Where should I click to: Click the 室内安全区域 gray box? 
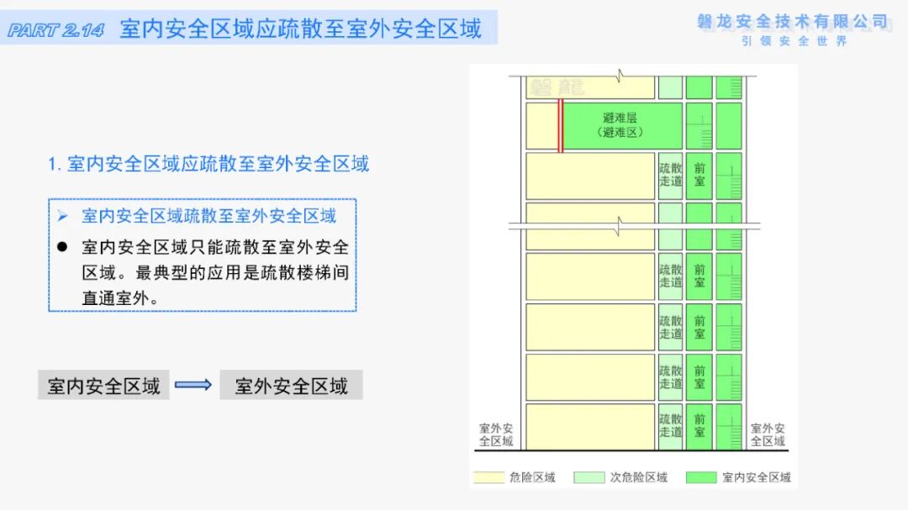pyautogui.click(x=103, y=386)
